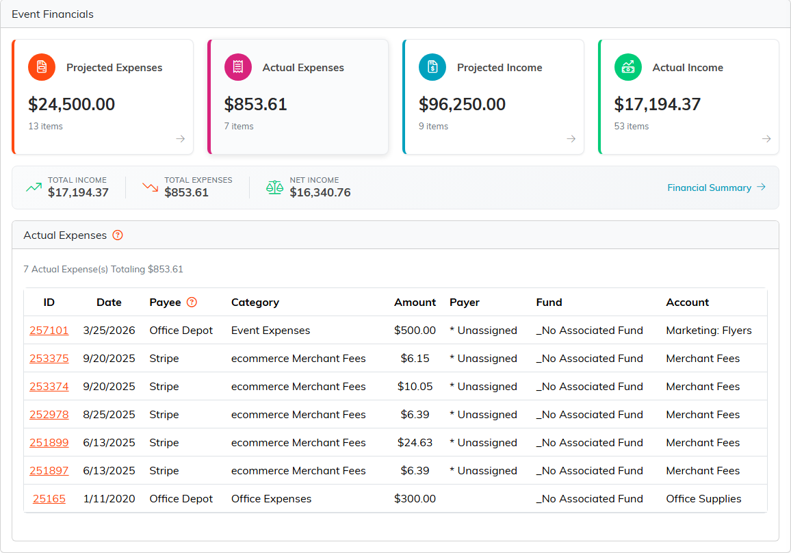Screen dimensions: 791x553
Task: Click the $17,194.37 Actual Income card amount
Action: coord(658,105)
